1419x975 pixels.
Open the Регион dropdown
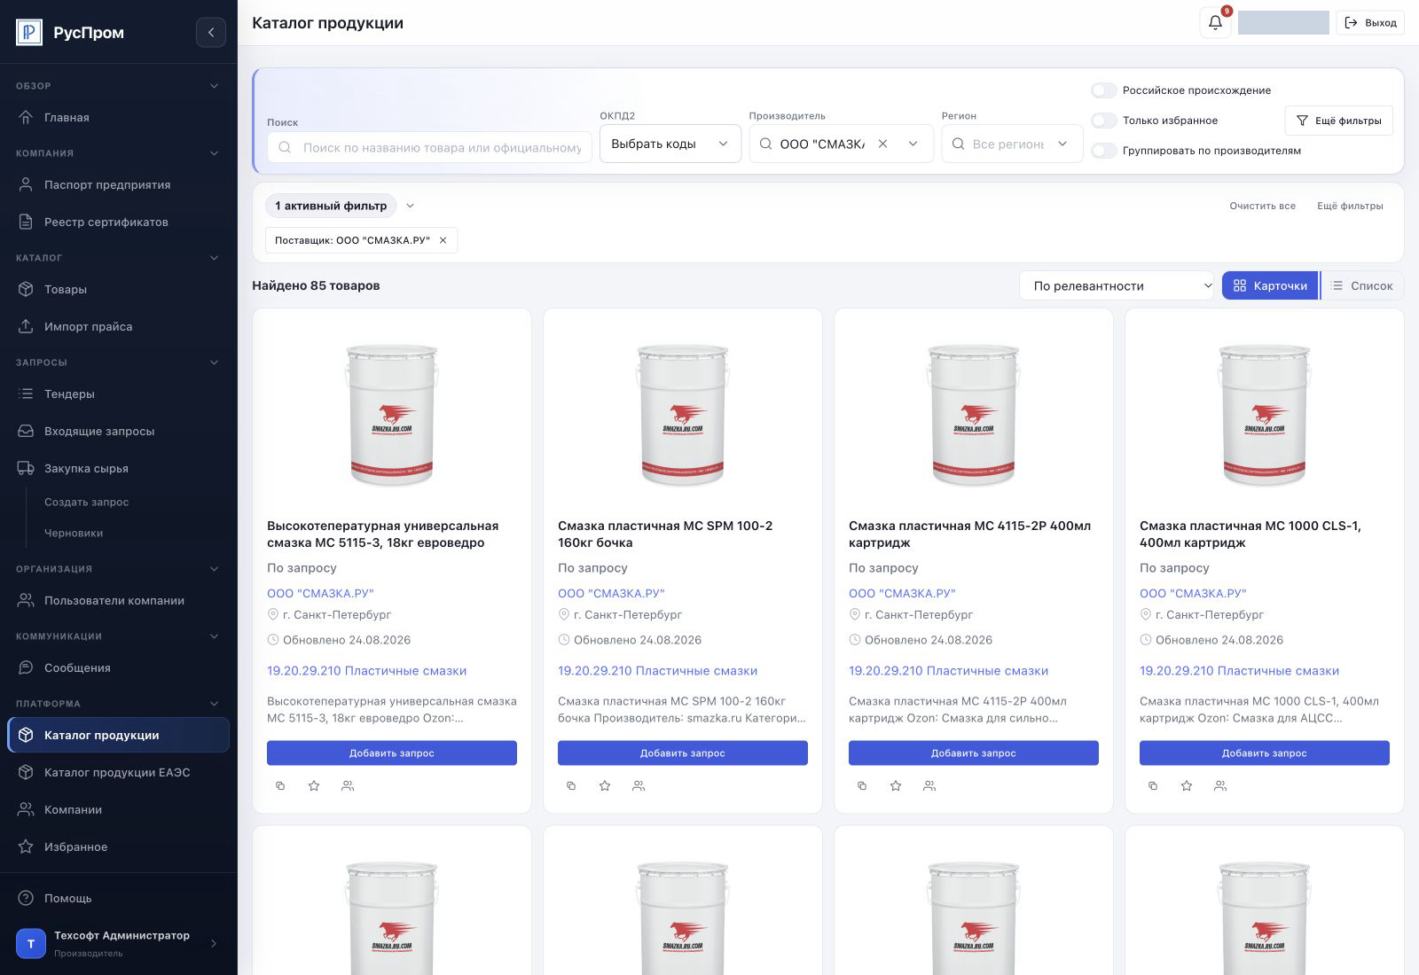click(x=1012, y=144)
